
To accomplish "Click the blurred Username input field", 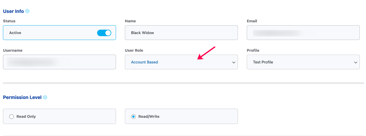I will pos(59,62).
